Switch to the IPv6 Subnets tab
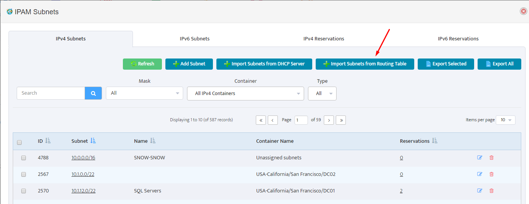Viewport: 529px width, 204px height. pos(195,39)
